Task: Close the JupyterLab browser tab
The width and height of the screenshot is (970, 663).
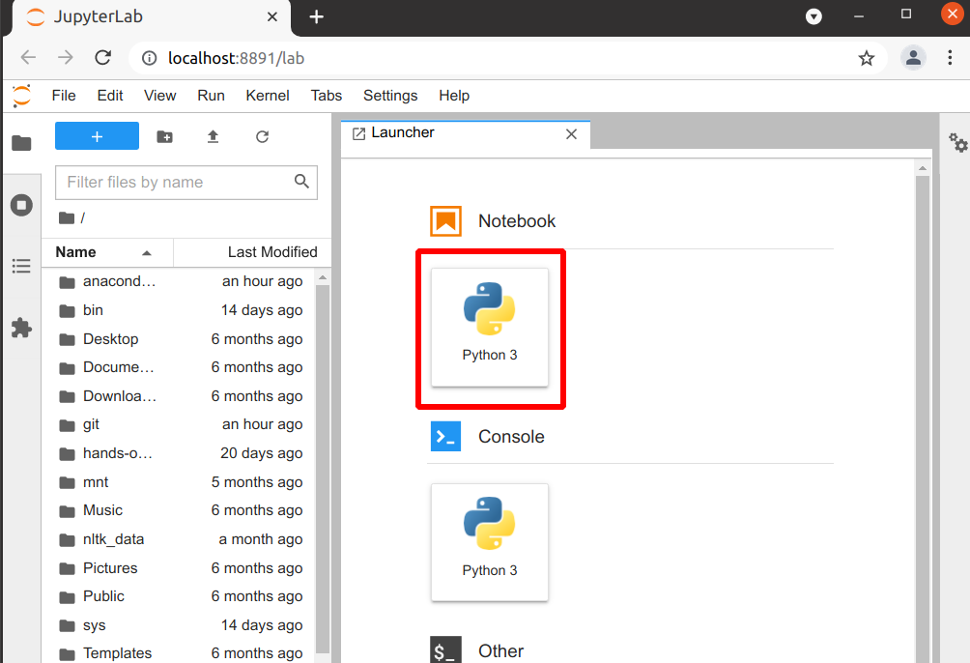Action: click(272, 16)
